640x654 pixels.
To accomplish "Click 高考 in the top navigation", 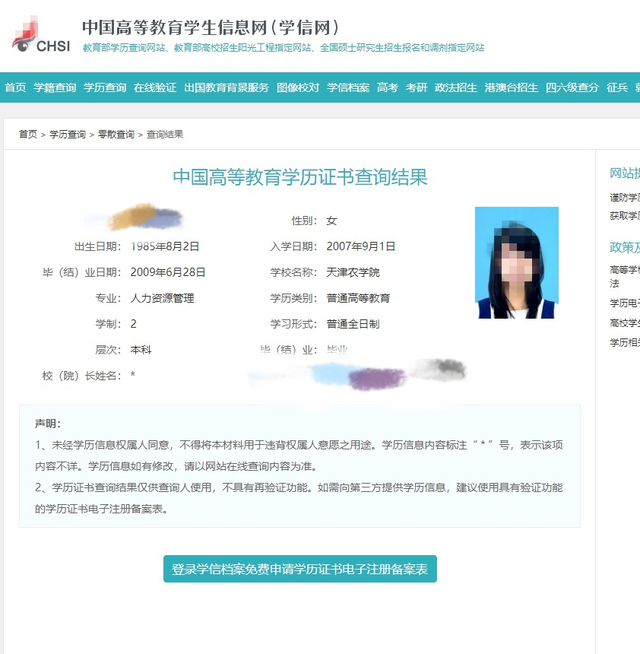I will click(x=388, y=87).
